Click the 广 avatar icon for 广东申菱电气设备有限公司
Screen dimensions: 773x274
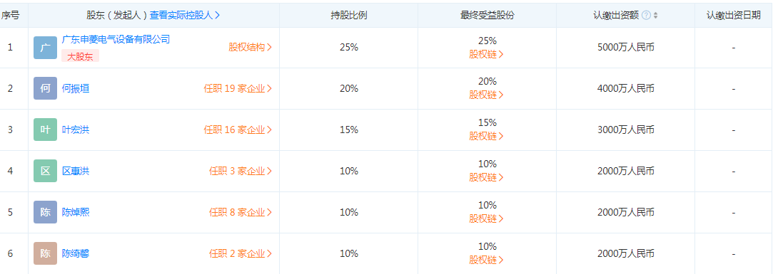pos(46,48)
